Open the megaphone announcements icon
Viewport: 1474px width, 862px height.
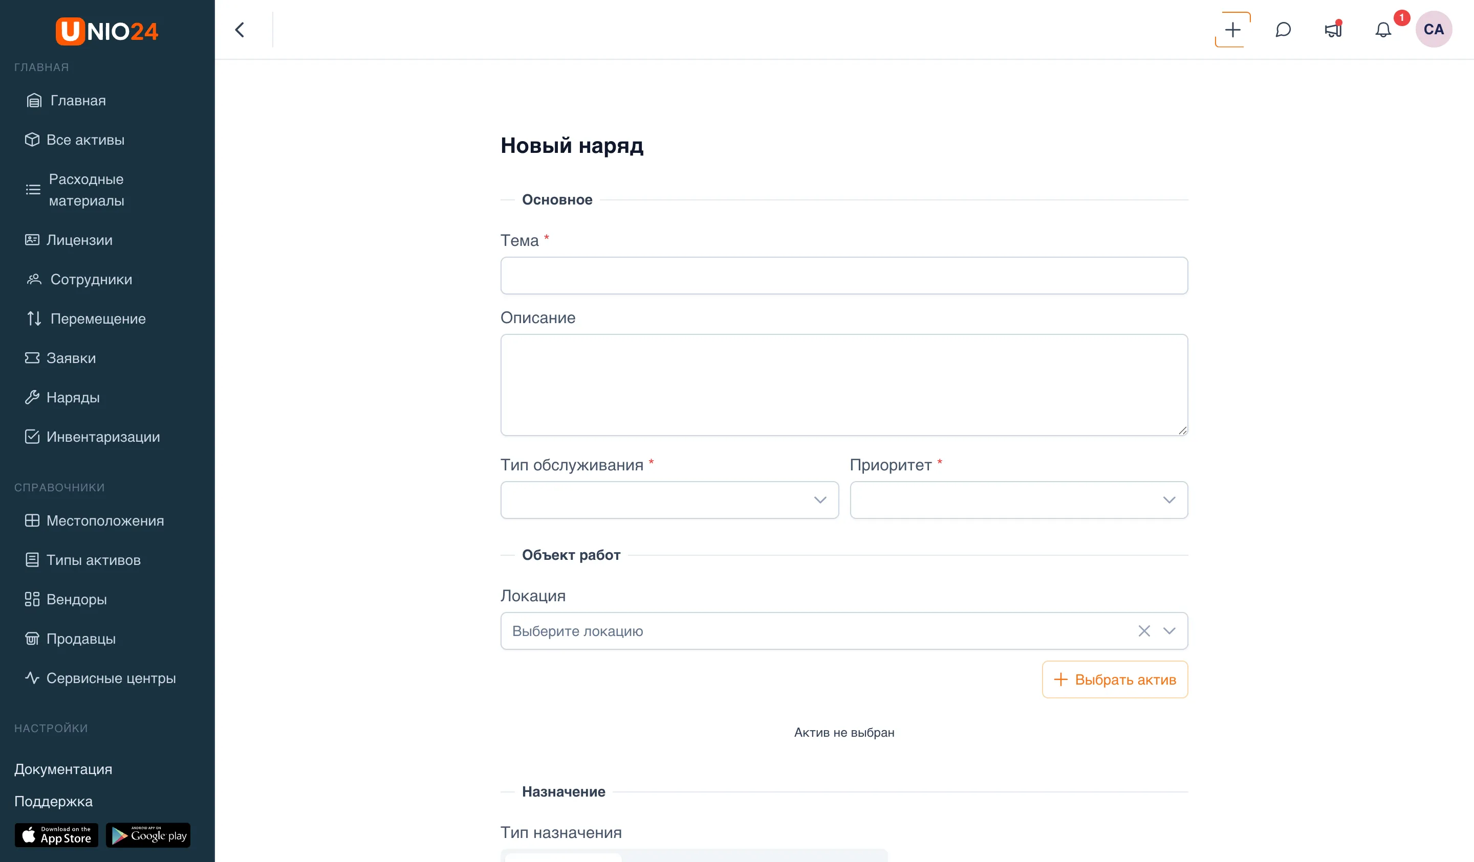point(1333,30)
